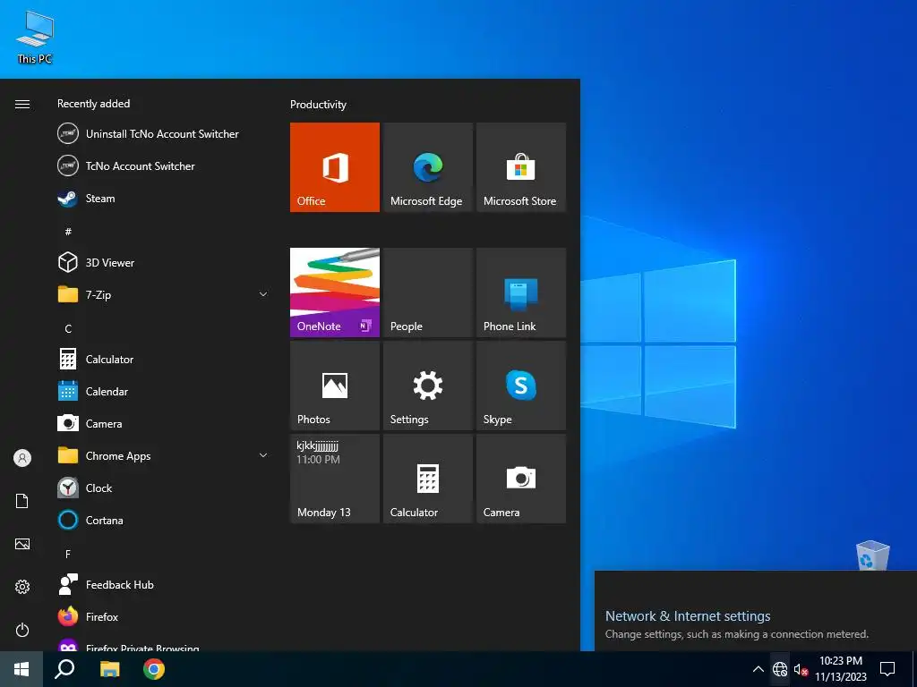Screen dimensions: 917x687
Task: Select Recycle Bin on the desktop
Action: coord(872,555)
